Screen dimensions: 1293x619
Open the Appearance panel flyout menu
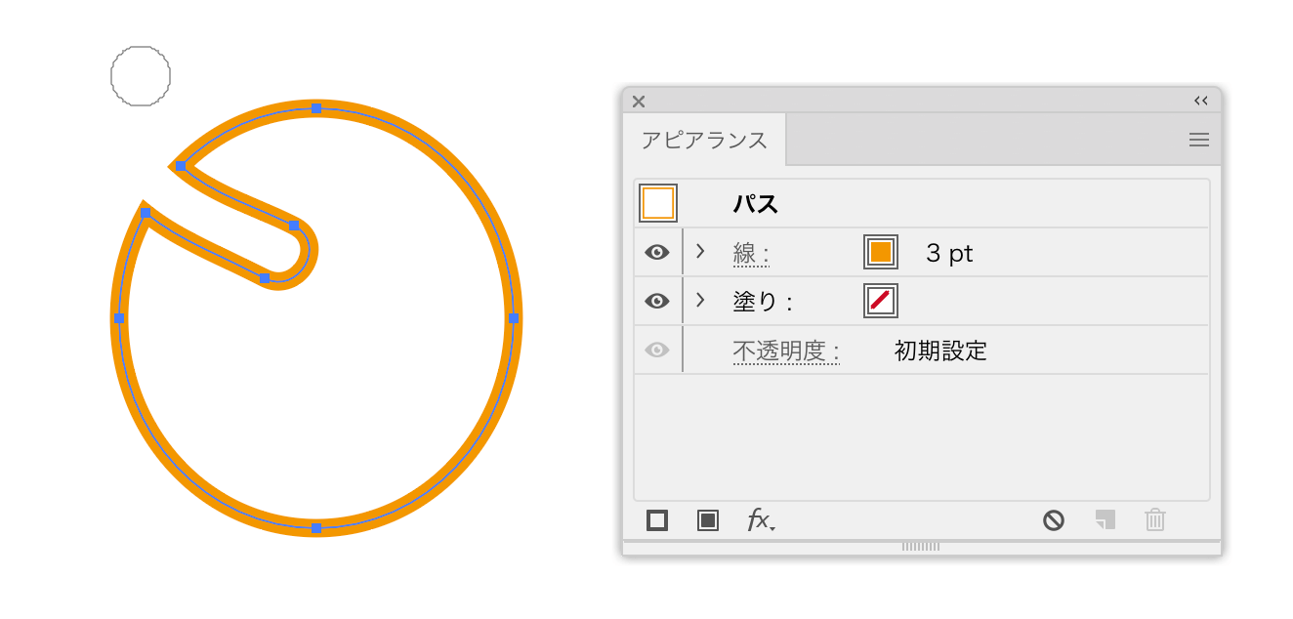(1199, 140)
